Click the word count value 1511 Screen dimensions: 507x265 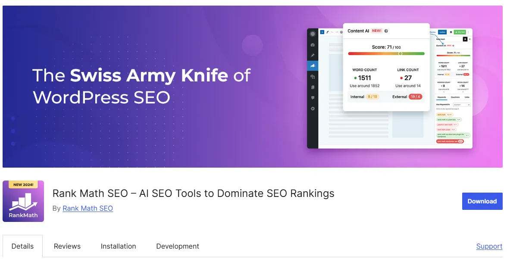pyautogui.click(x=364, y=78)
